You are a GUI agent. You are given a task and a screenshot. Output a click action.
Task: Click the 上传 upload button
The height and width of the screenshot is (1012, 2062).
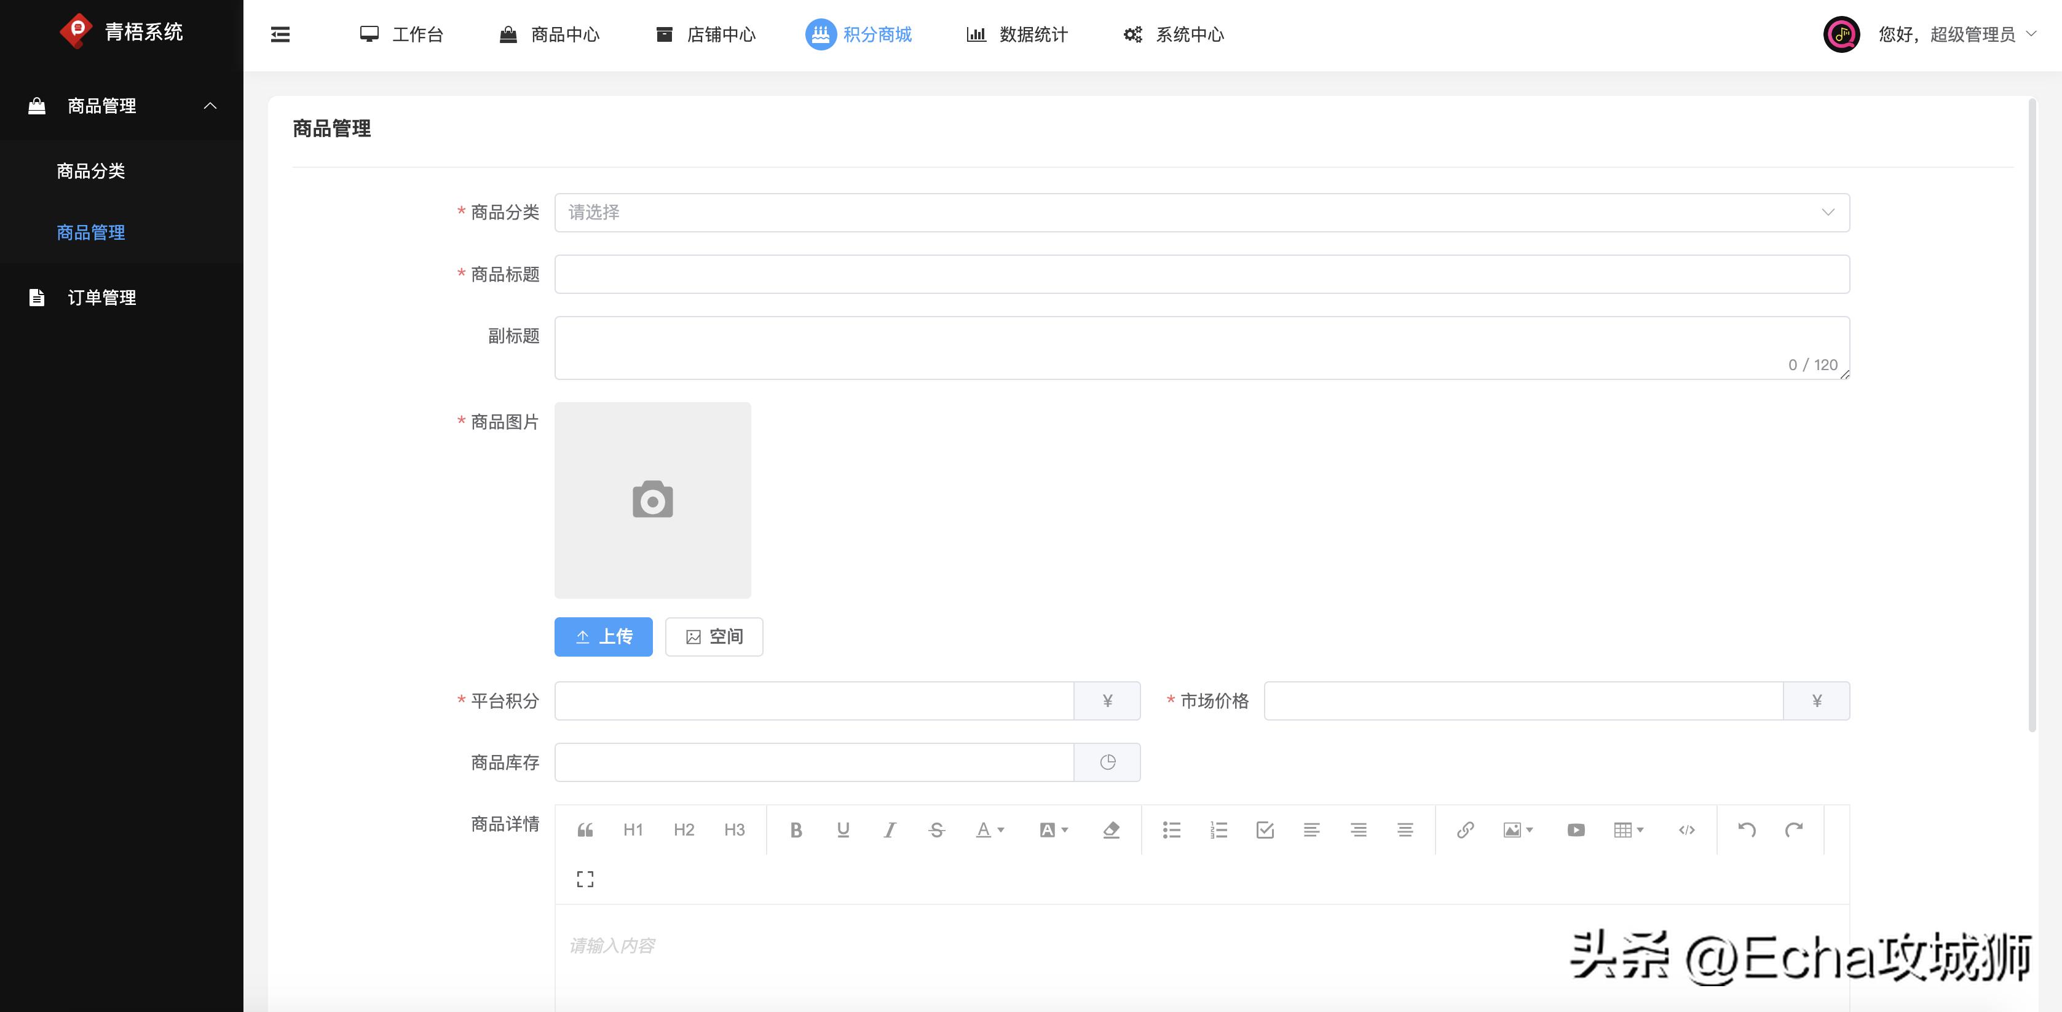click(602, 636)
